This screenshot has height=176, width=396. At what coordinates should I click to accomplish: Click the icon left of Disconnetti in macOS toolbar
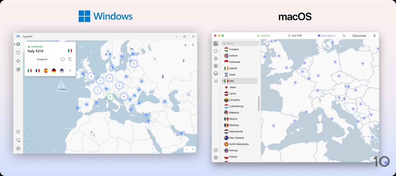[344, 36]
